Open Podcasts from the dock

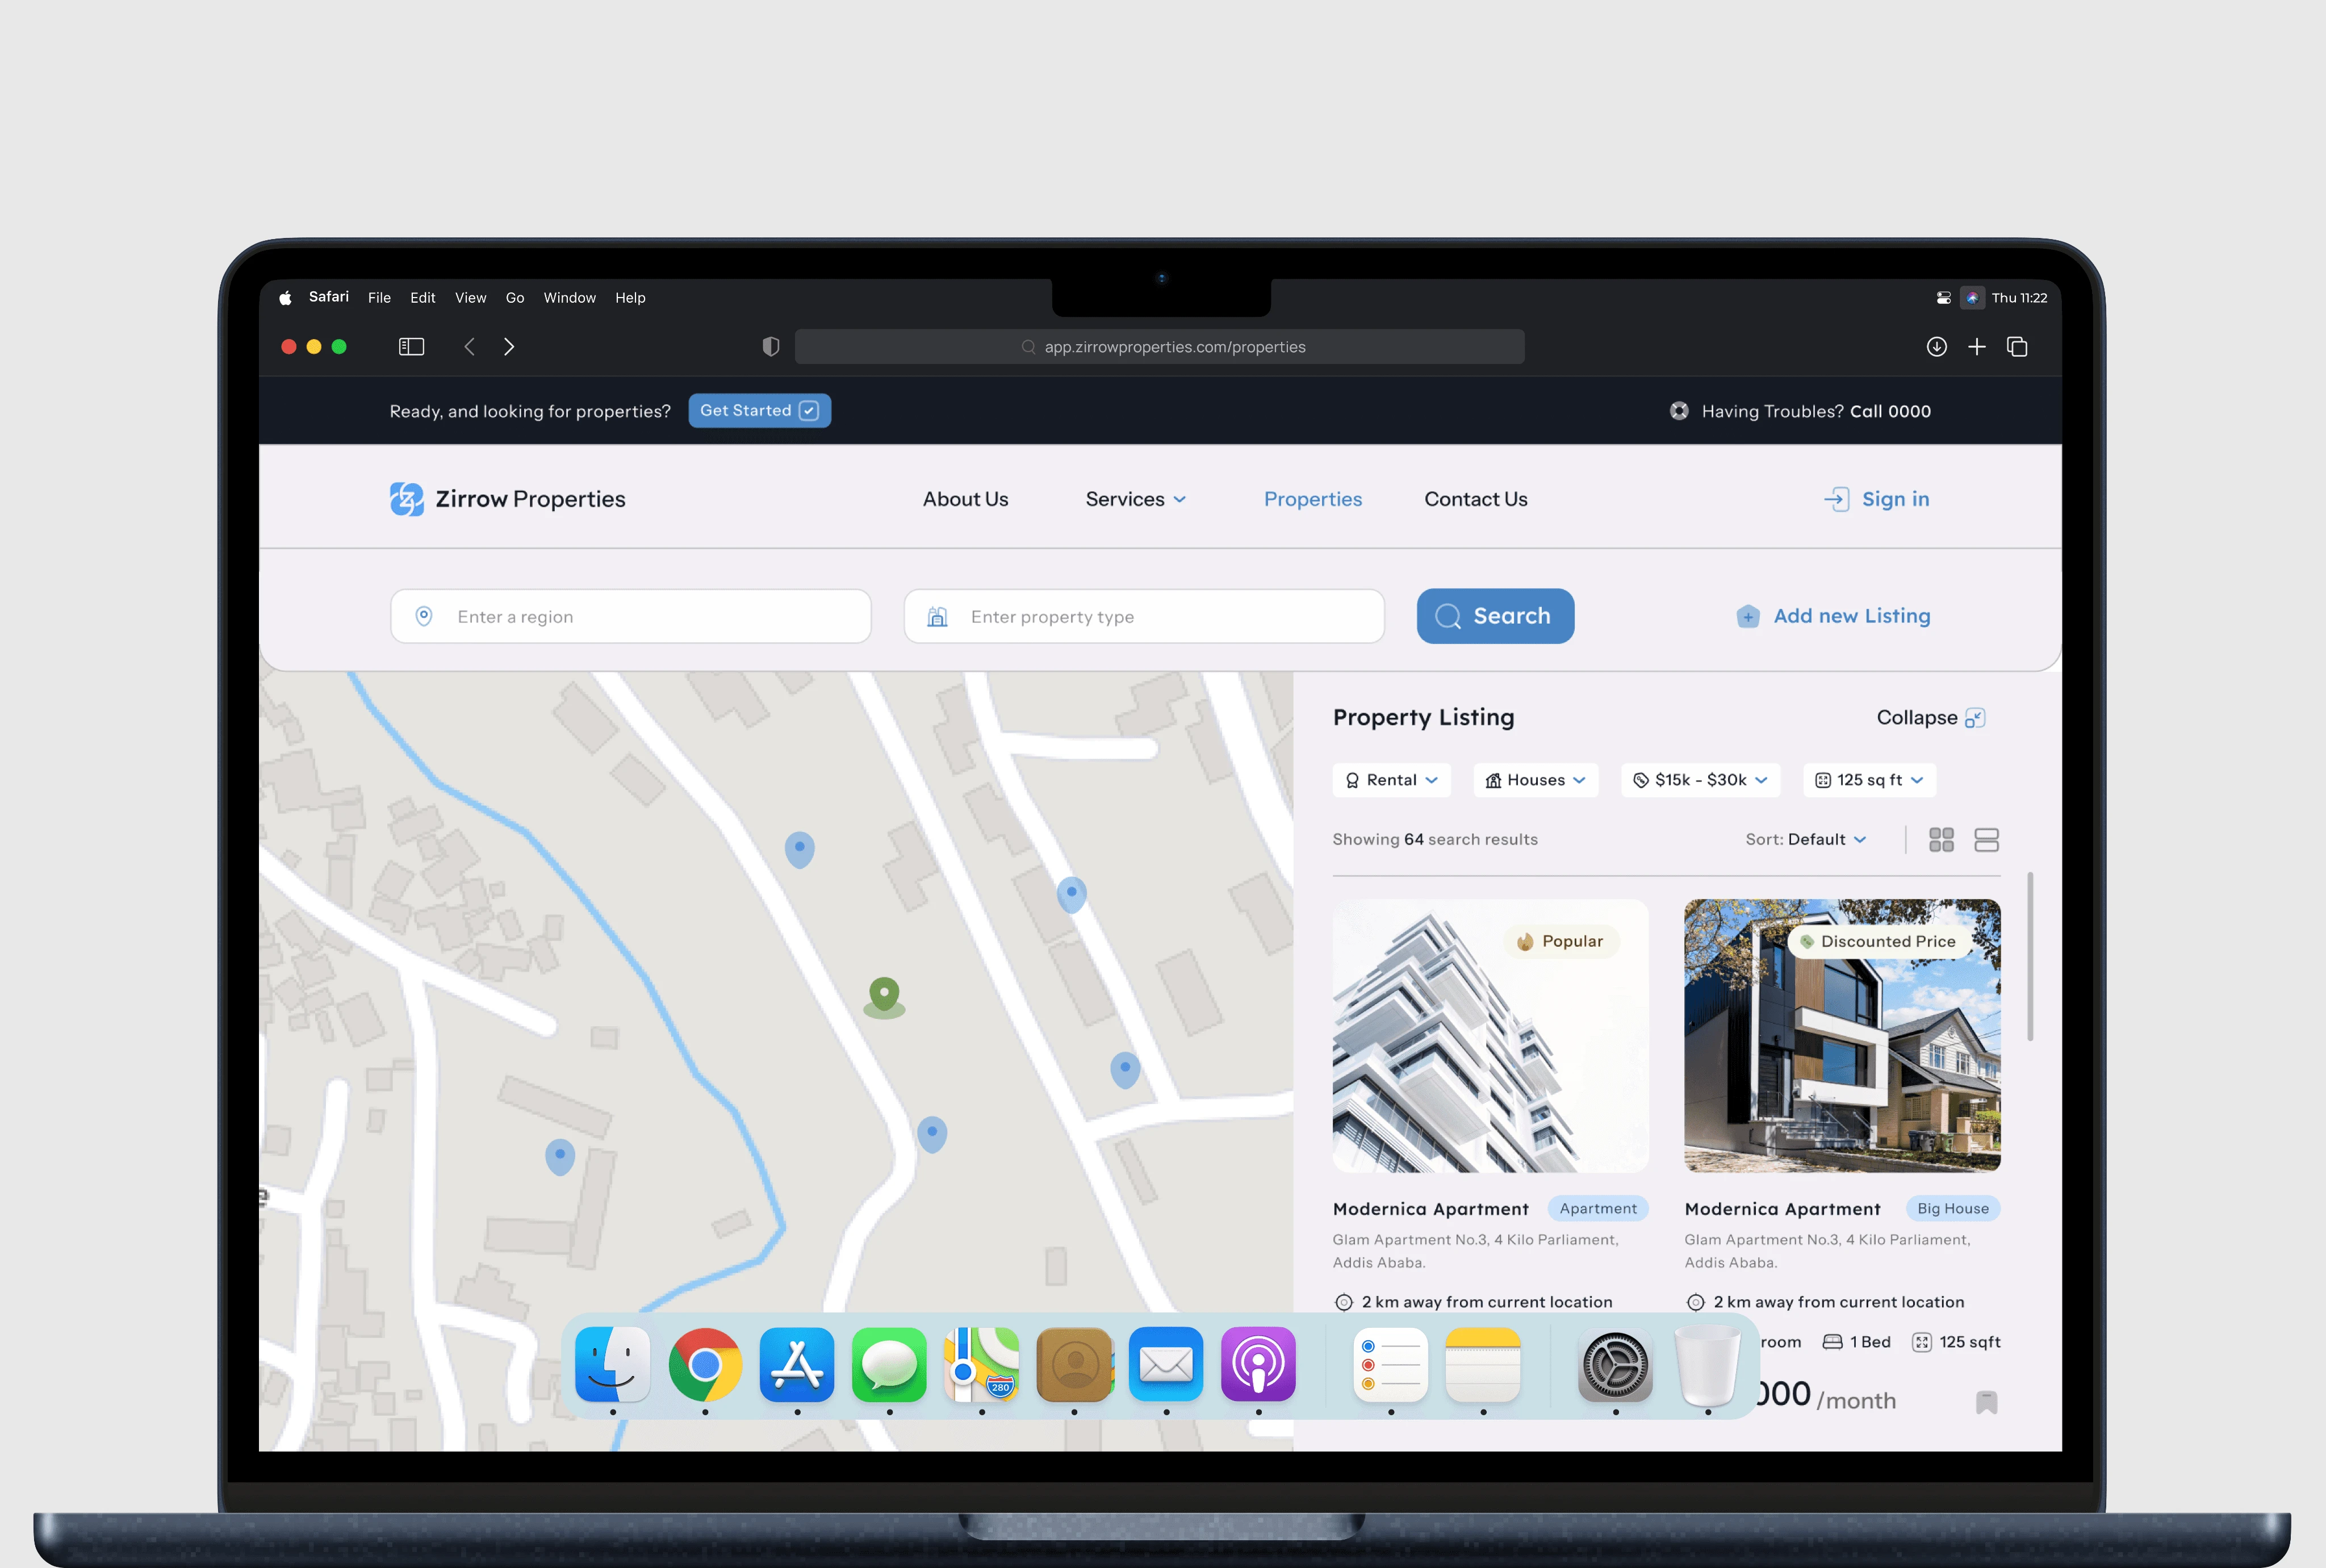[x=1257, y=1364]
